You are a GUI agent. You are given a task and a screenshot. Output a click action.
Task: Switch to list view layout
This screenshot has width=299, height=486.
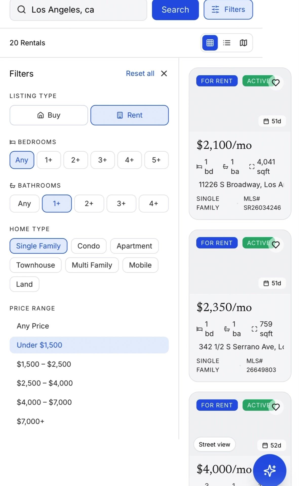(227, 43)
